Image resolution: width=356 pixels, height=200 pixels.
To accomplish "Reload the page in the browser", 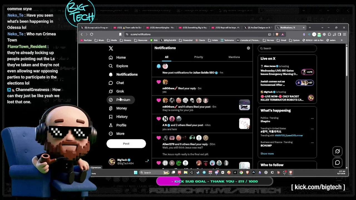I will [x=92, y=34].
